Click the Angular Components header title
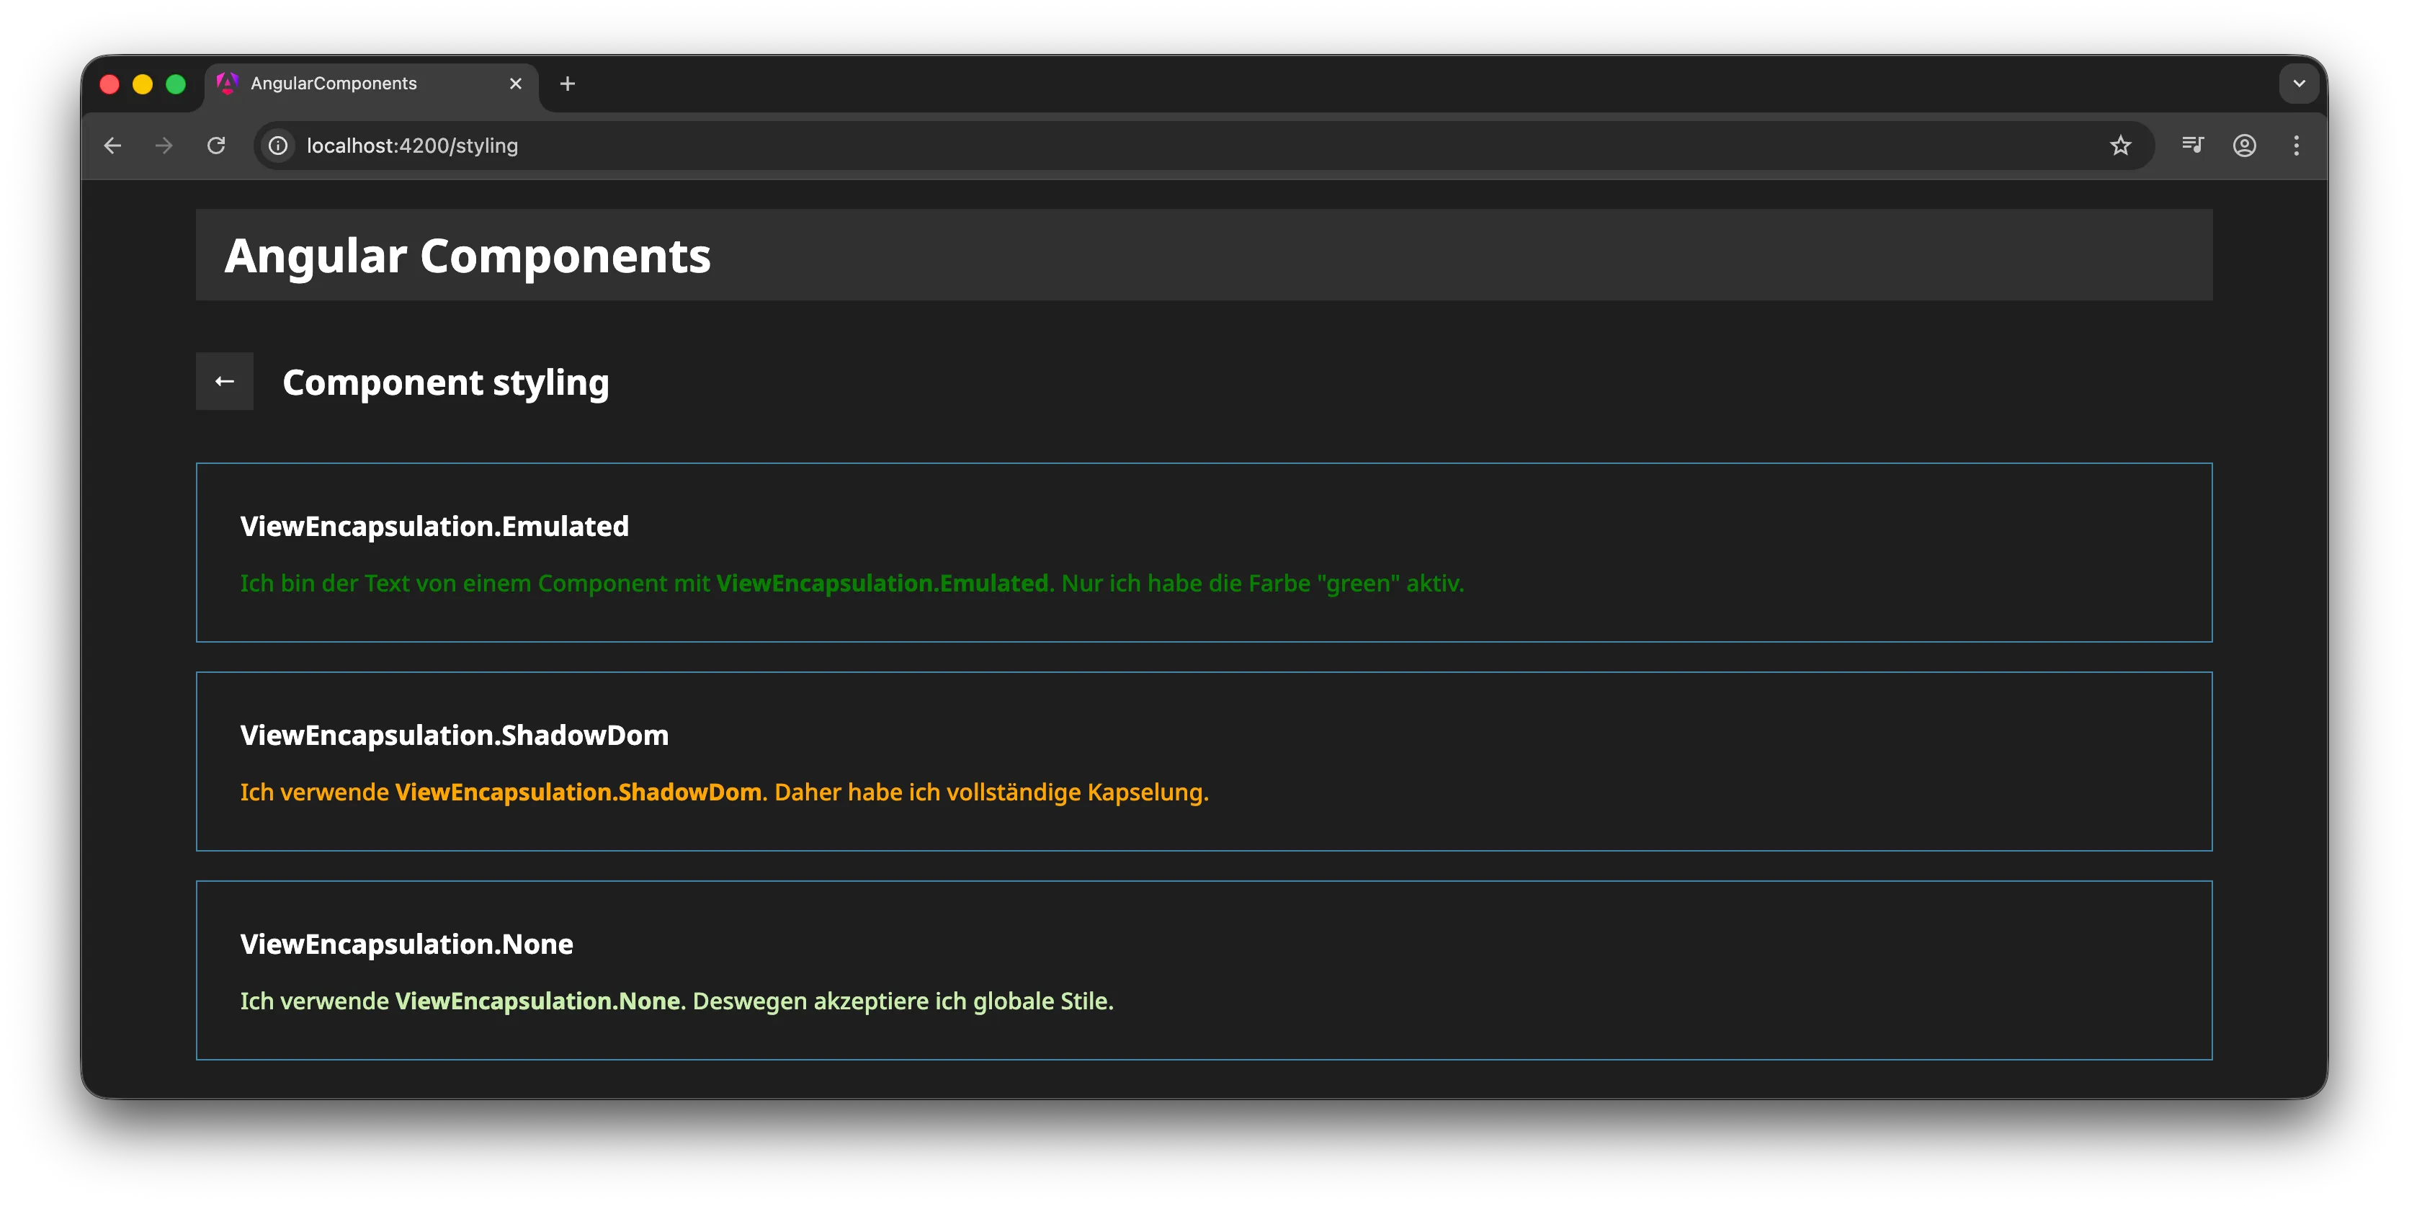Screen dimensions: 2409x1206 tap(468, 256)
